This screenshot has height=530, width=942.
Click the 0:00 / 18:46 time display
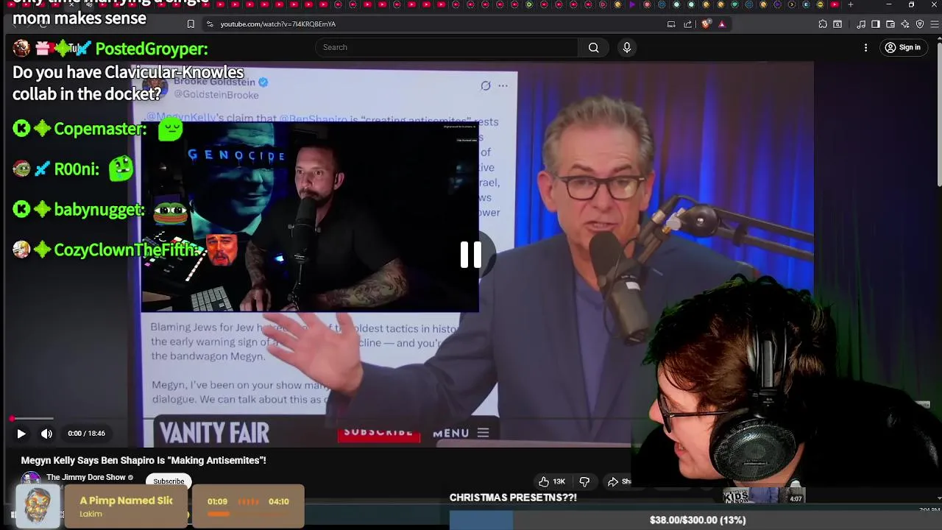pyautogui.click(x=86, y=434)
